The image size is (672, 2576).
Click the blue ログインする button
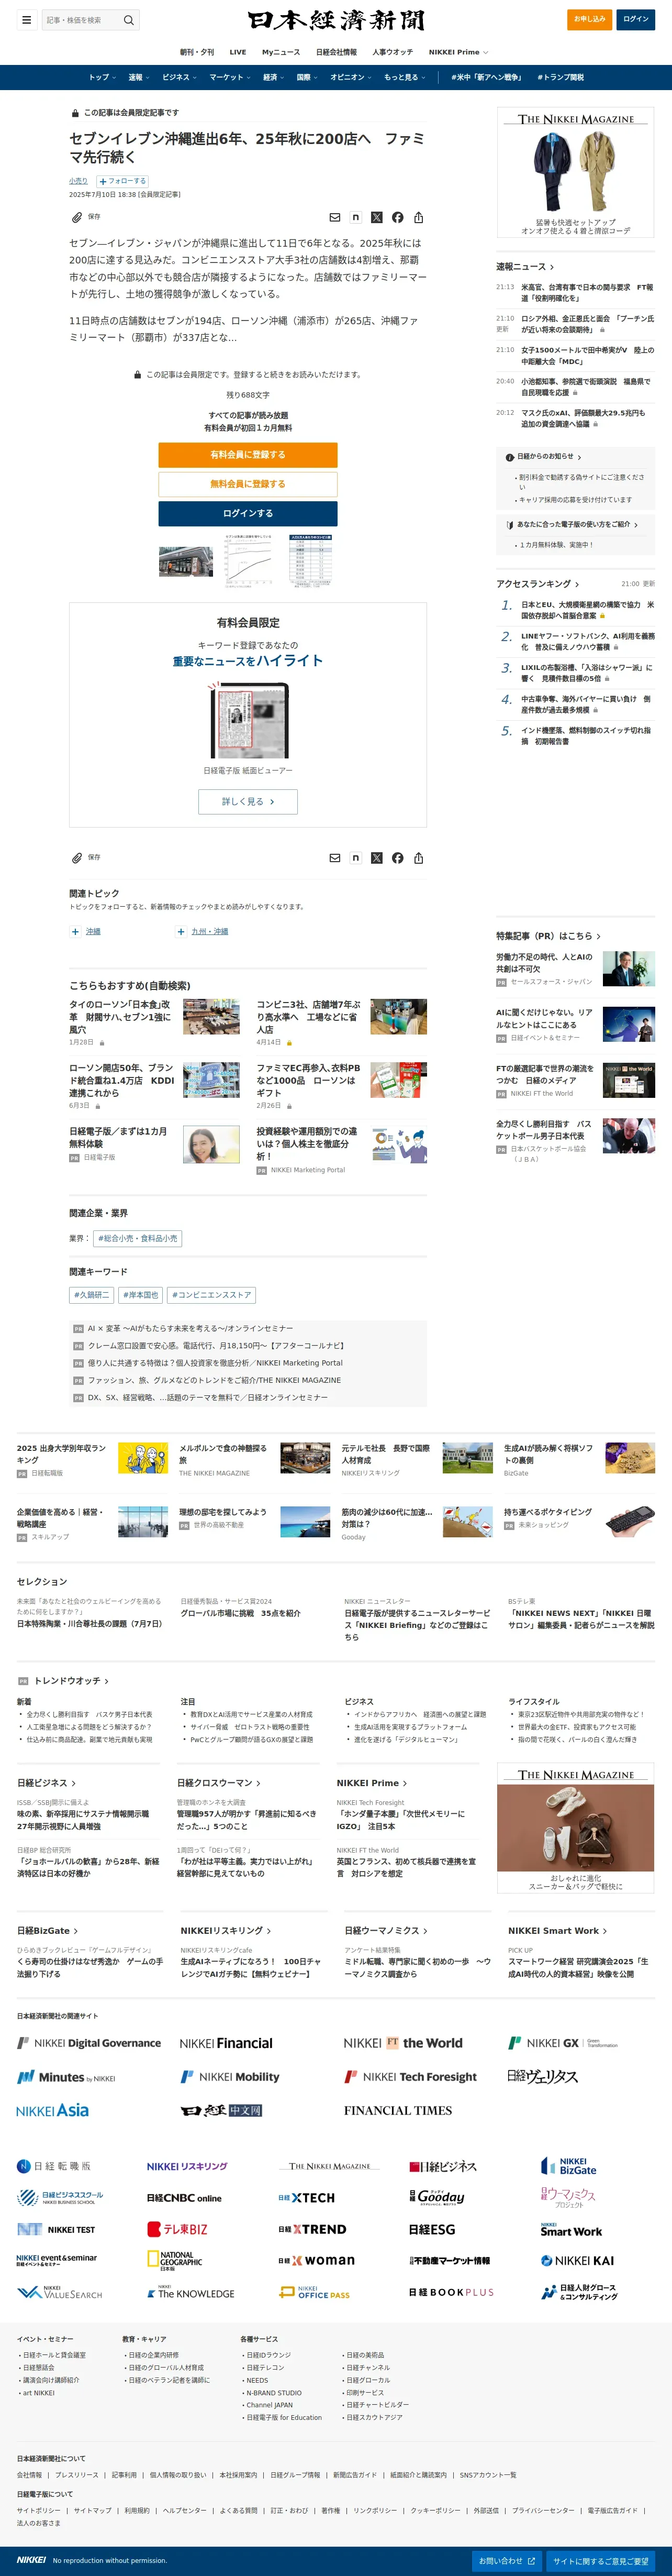point(248,513)
